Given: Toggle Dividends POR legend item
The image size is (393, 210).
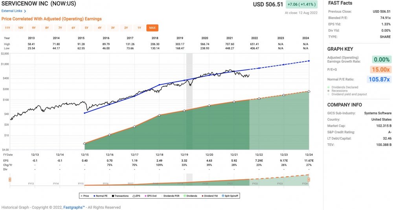Looking at the screenshot, I should (x=170, y=196).
